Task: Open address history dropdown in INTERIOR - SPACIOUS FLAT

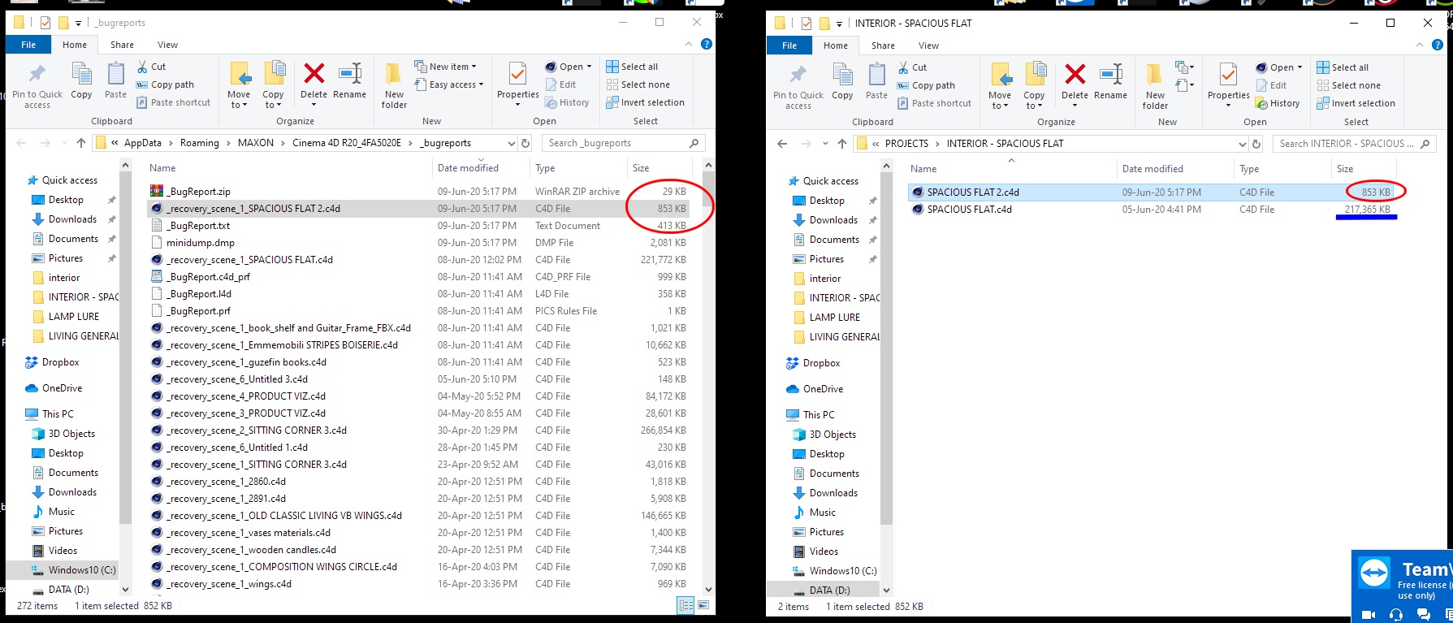Action: point(1242,144)
